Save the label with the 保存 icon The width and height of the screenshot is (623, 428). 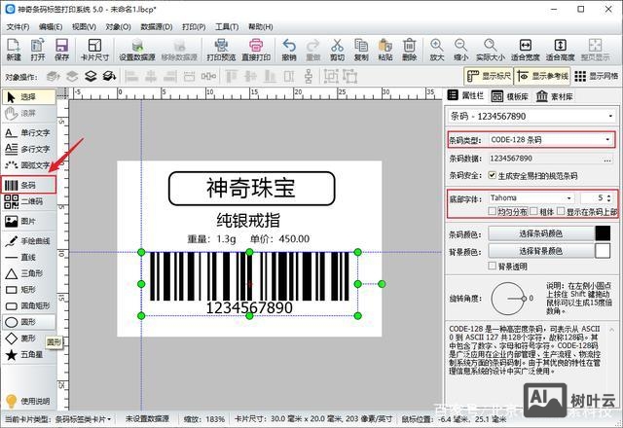61,50
